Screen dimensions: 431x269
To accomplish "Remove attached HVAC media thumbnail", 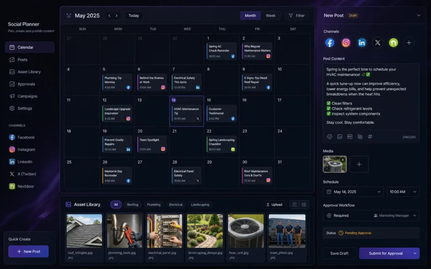I will (x=343, y=160).
